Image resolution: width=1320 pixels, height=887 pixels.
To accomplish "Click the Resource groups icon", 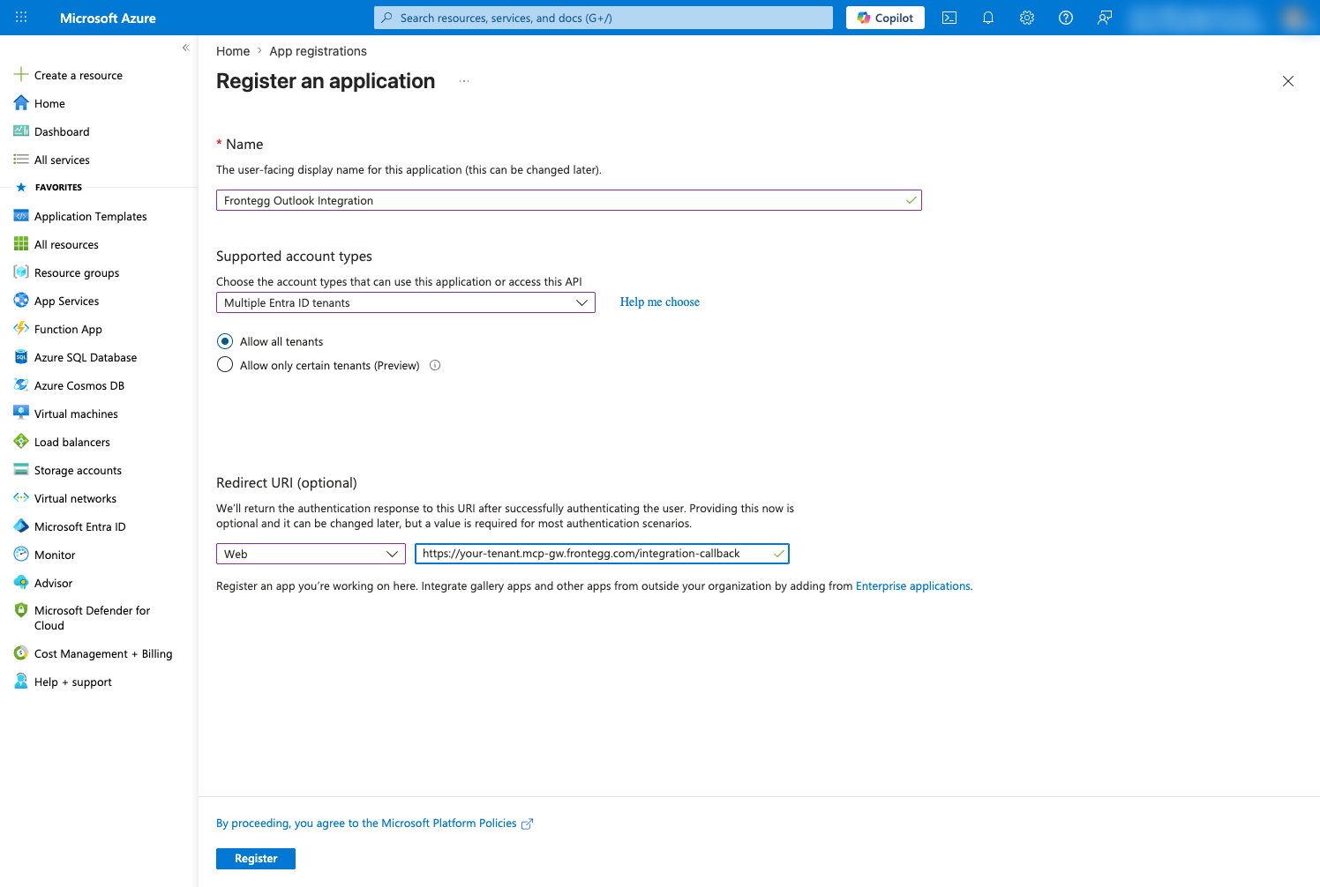I will click(21, 272).
